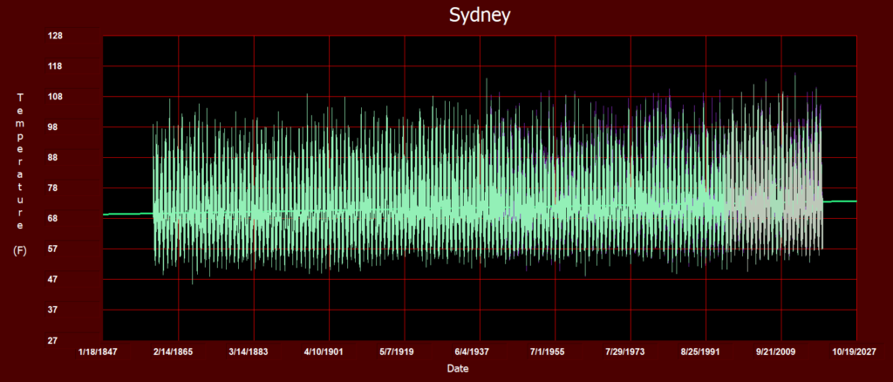
Task: Click the 2/14/1865 date tick label
Action: [x=174, y=351]
